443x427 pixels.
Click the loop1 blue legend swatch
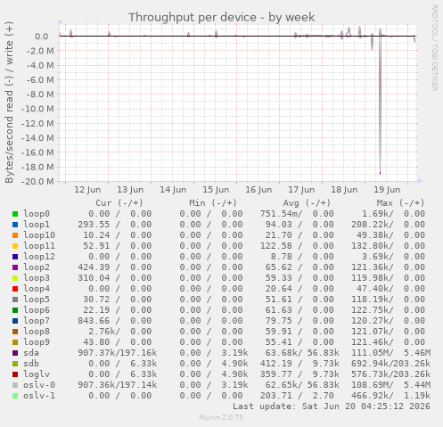[x=15, y=225]
